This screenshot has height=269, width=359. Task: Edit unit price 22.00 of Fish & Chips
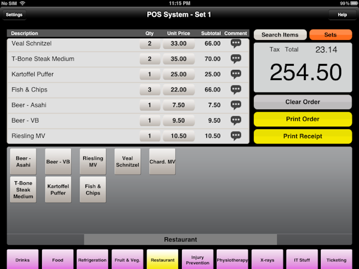[x=178, y=90]
